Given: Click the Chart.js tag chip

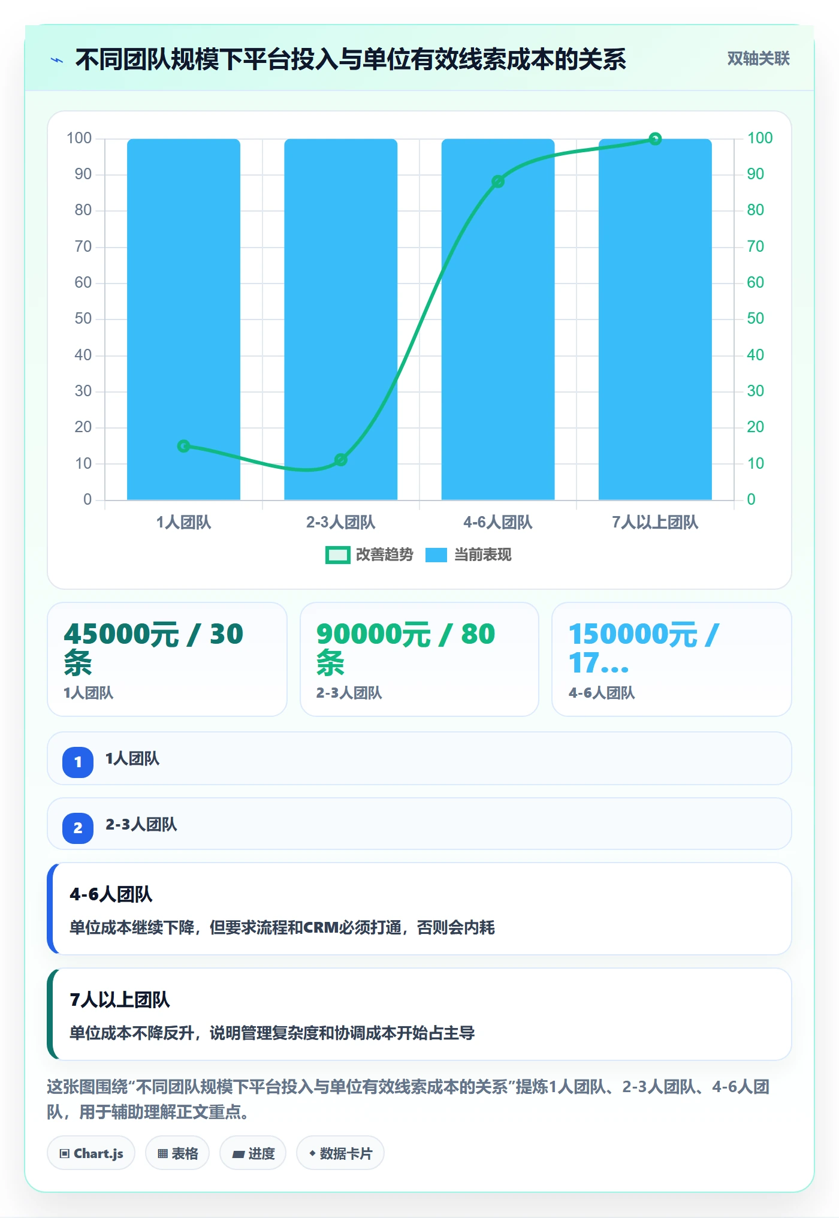Looking at the screenshot, I should 91,1153.
